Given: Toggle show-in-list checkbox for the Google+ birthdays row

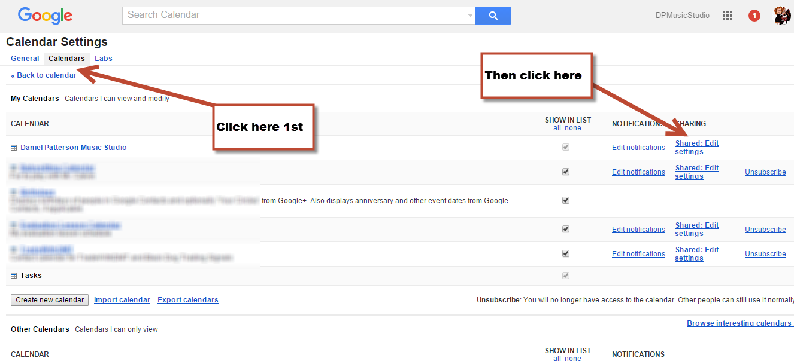Looking at the screenshot, I should coord(566,200).
